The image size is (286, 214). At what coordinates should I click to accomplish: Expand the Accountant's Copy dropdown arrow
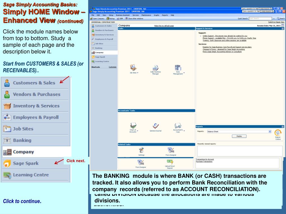[184, 131]
